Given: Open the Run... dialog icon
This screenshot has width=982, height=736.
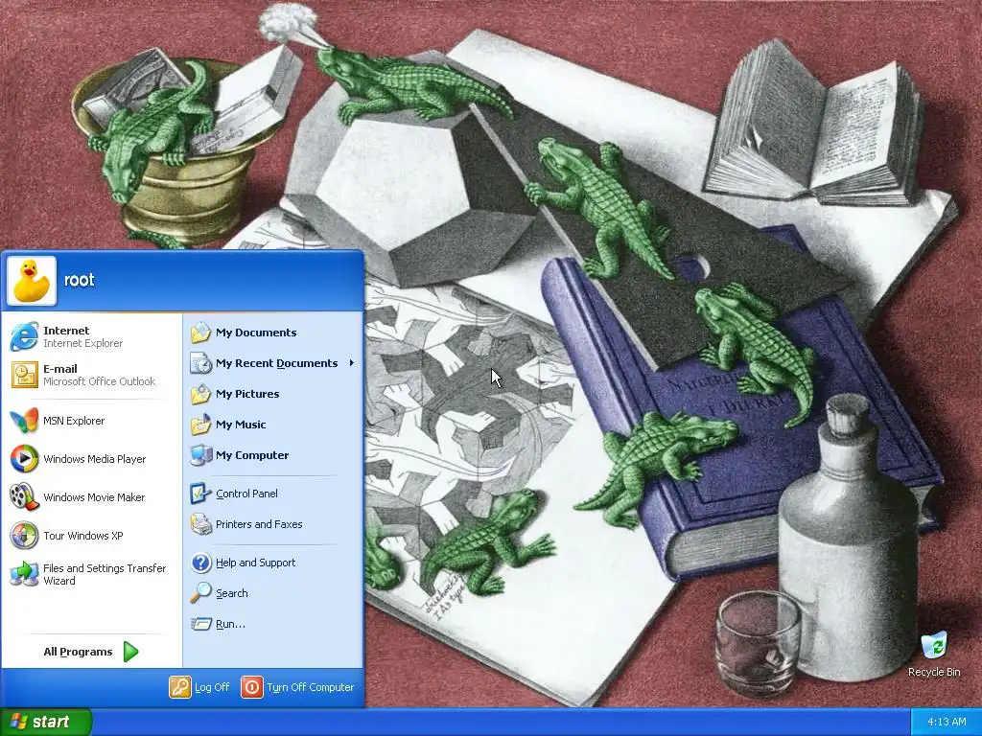Looking at the screenshot, I should [x=201, y=624].
